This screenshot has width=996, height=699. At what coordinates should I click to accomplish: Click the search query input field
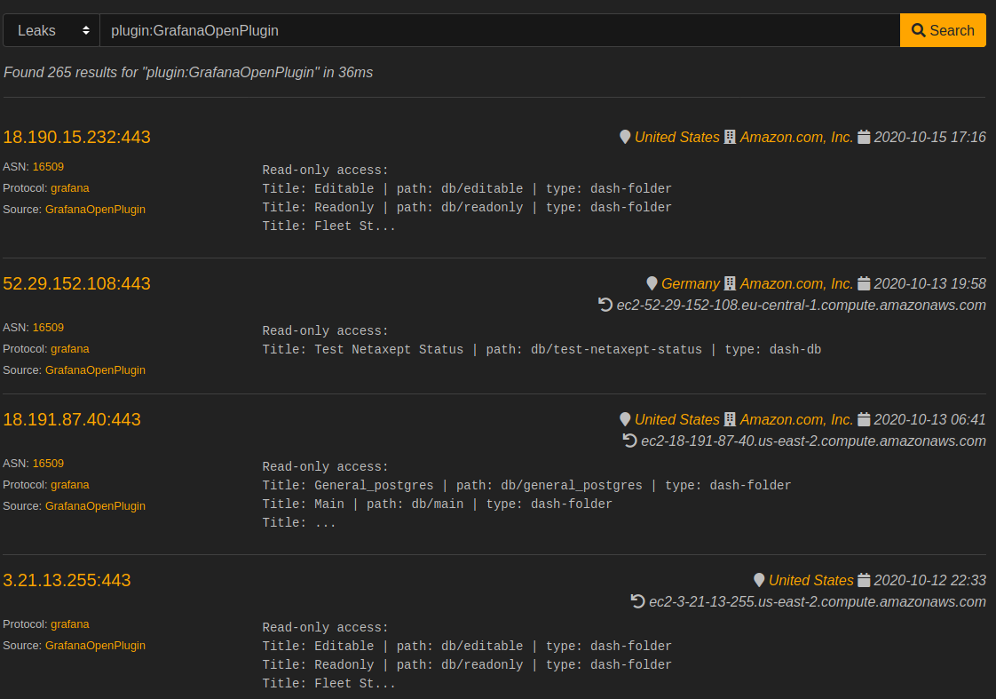[500, 30]
